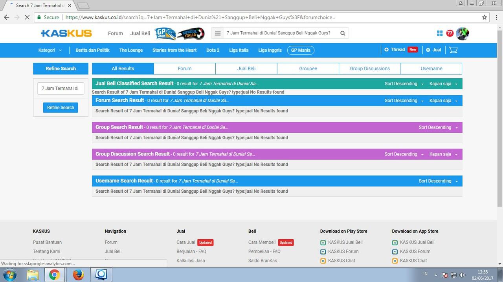Viewport: 503px width, 282px height.
Task: Open File Explorer in taskbar
Action: (33, 275)
